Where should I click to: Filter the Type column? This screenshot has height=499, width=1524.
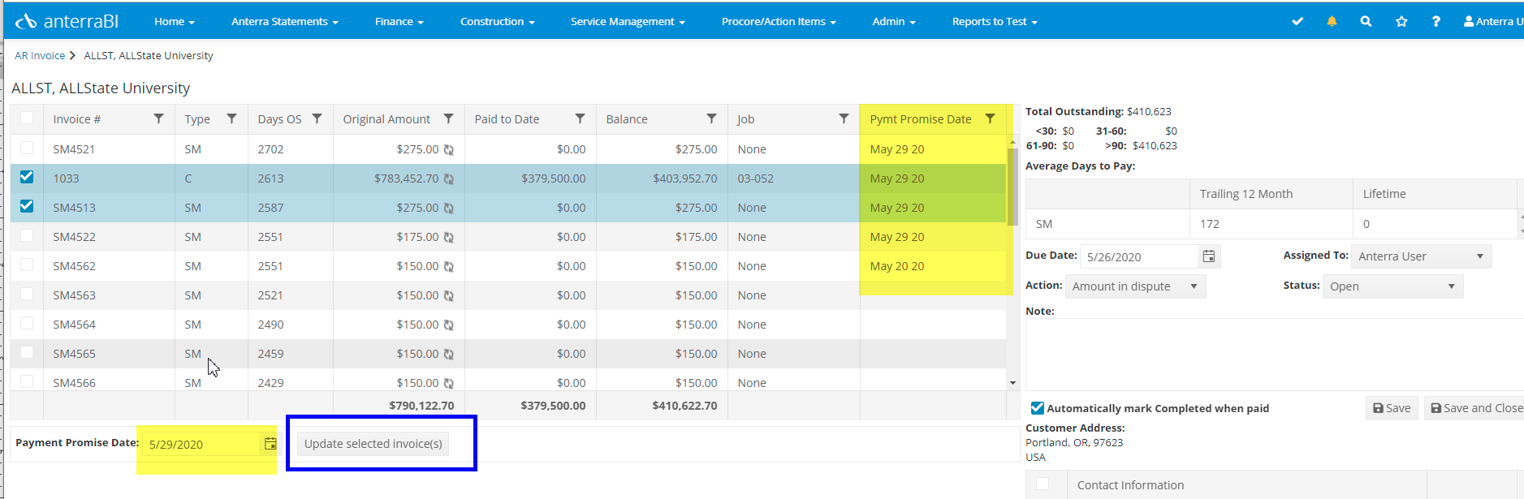coord(231,118)
